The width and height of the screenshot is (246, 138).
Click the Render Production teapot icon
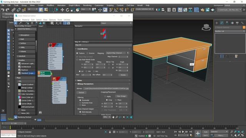213,10
